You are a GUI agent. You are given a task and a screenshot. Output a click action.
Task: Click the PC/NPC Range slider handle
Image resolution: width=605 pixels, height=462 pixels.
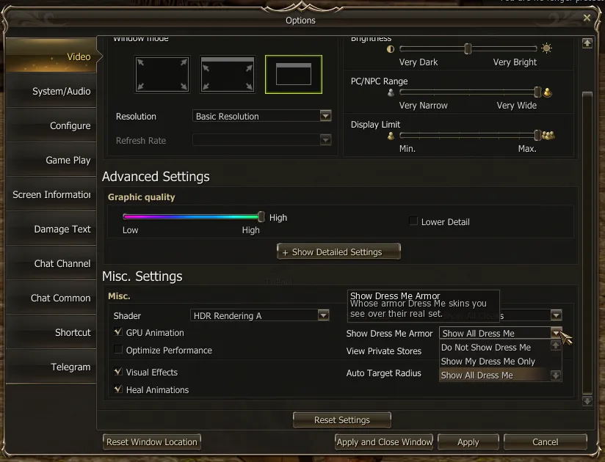tap(537, 92)
